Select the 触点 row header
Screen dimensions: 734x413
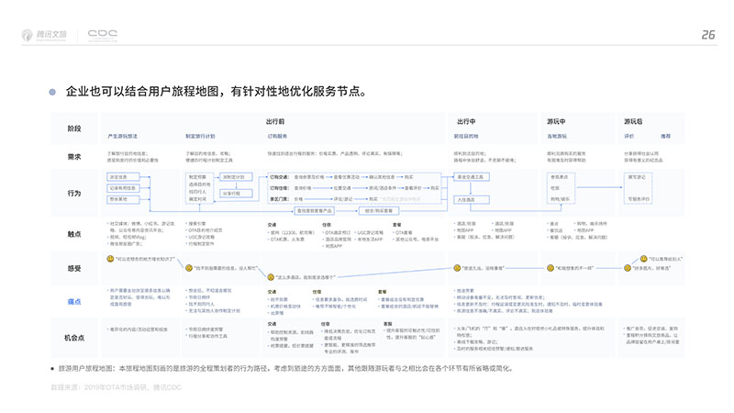pyautogui.click(x=74, y=234)
